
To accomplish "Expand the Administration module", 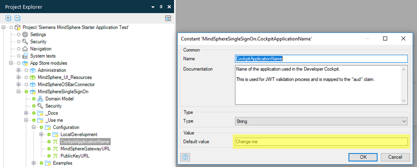I will (18, 70).
